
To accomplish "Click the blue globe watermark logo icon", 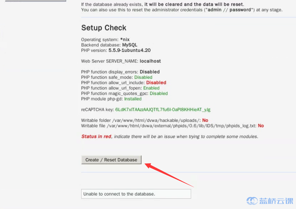I will pyautogui.click(x=252, y=201).
